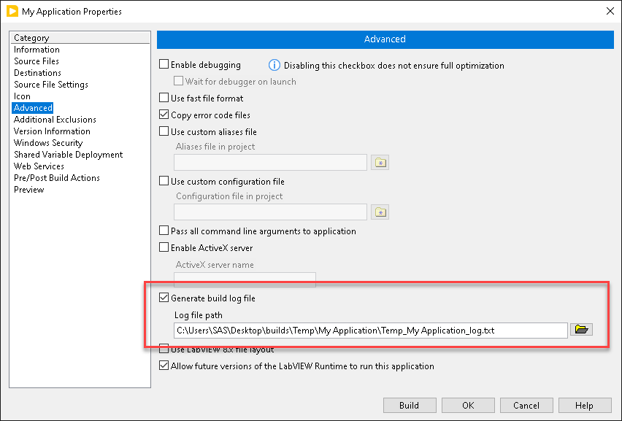Click the Help button
This screenshot has height=421, width=622.
585,405
